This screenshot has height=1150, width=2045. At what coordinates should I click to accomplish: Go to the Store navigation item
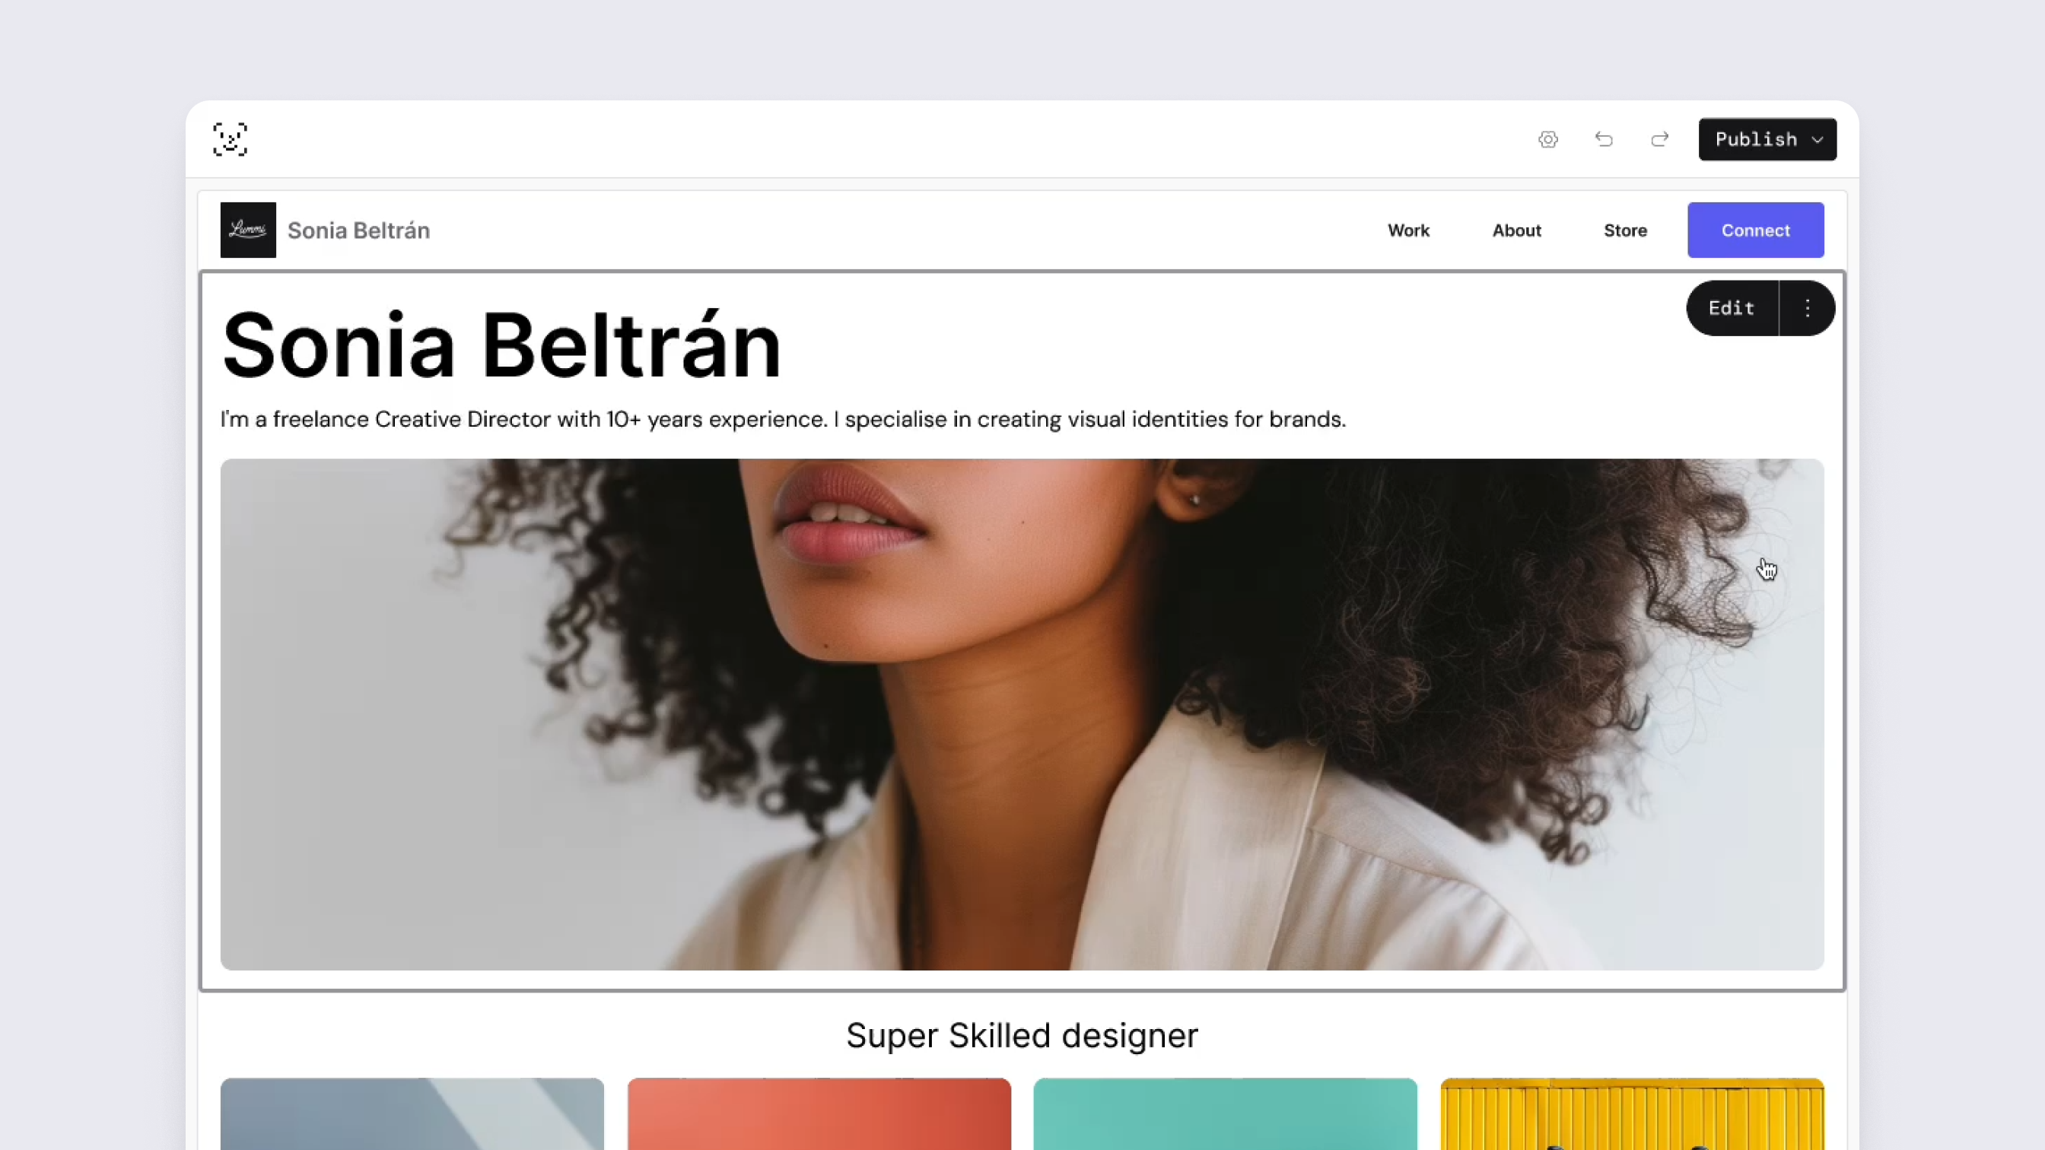(x=1625, y=230)
